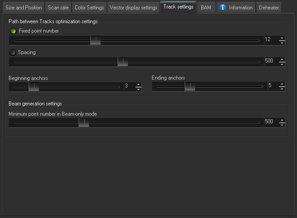Screen dimensions: 297x218
Task: Increase Beginning anchors count
Action: click(x=139, y=84)
